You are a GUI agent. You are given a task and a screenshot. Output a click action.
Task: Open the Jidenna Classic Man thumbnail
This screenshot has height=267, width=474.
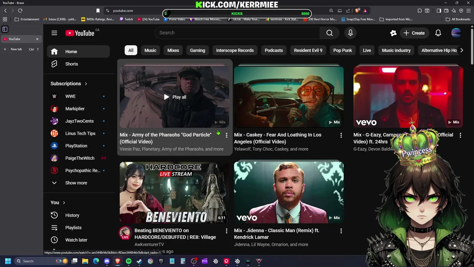[x=288, y=192]
